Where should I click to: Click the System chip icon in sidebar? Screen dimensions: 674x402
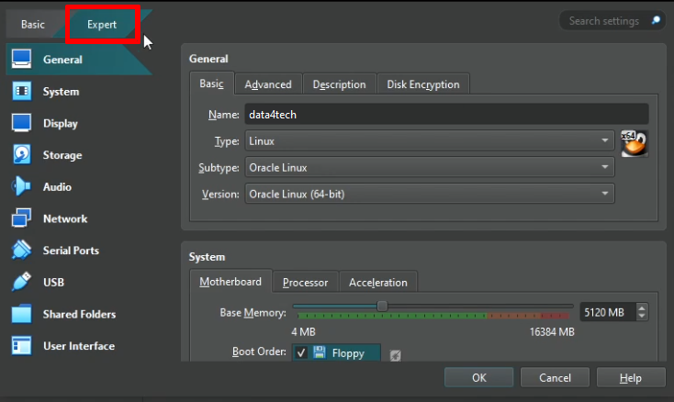coord(21,91)
